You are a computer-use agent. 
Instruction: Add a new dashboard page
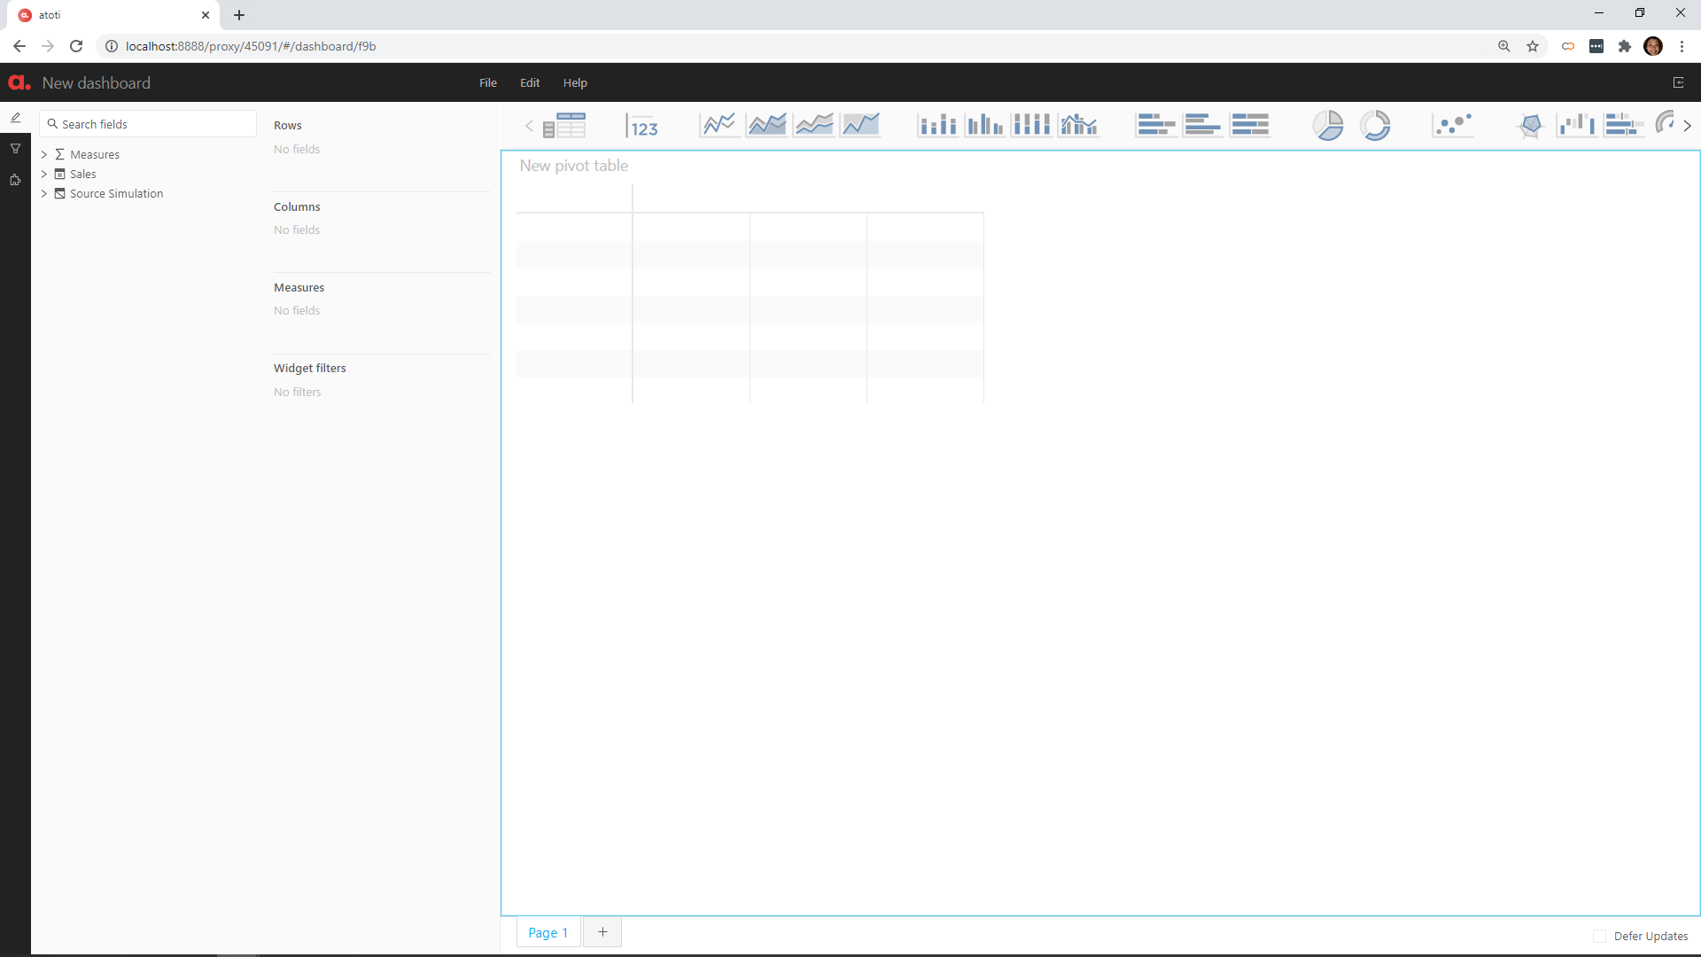click(x=602, y=932)
